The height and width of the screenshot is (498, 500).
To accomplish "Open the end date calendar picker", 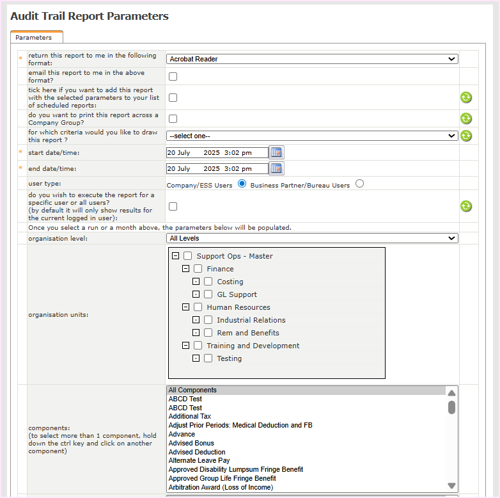I will pyautogui.click(x=276, y=168).
